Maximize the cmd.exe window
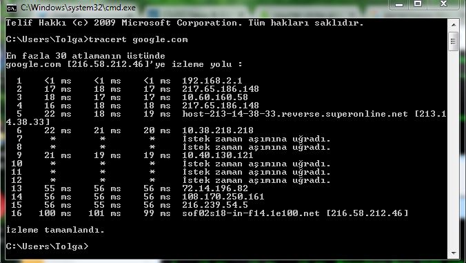The image size is (466, 263). 418,4
